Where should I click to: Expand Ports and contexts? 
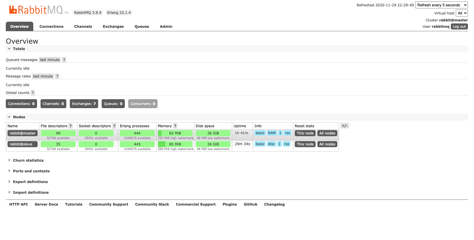(31, 171)
